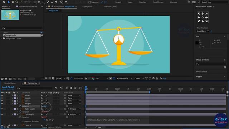The image size is (229, 129).
Task: Click the expression language menu play icon
Action: click(53, 120)
